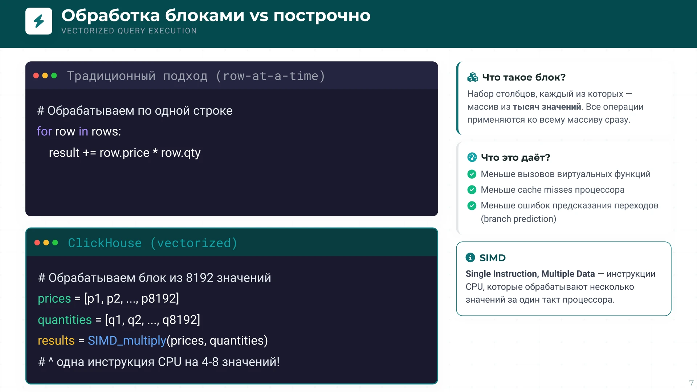Click red dot in 'Традиционный подход' window
Image resolution: width=697 pixels, height=392 pixels.
point(36,75)
